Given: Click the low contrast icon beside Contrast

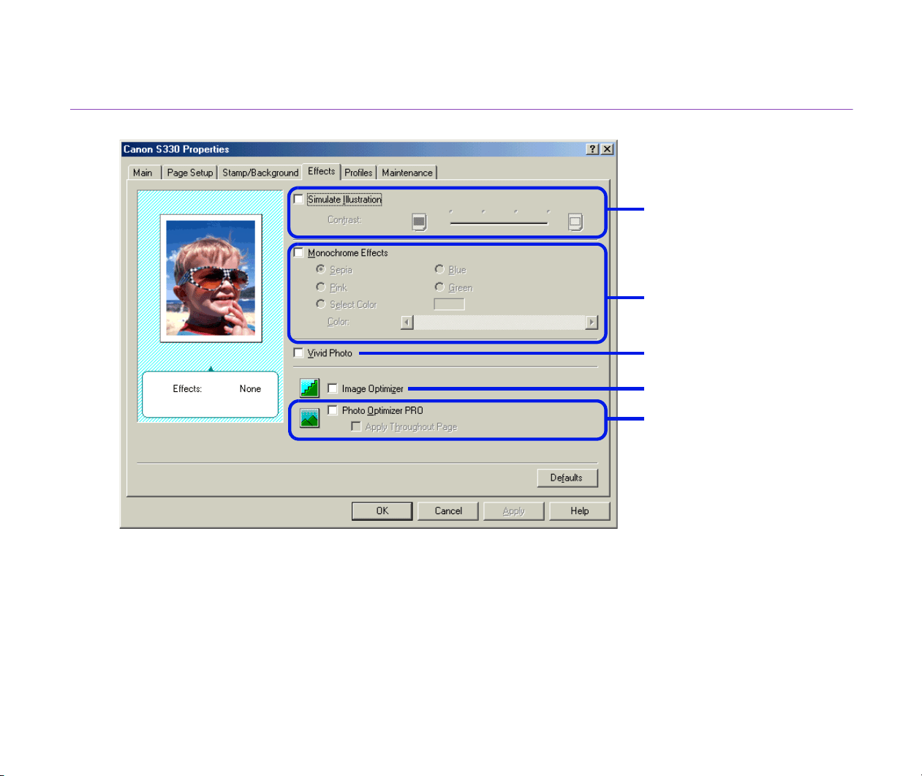Looking at the screenshot, I should pos(419,222).
